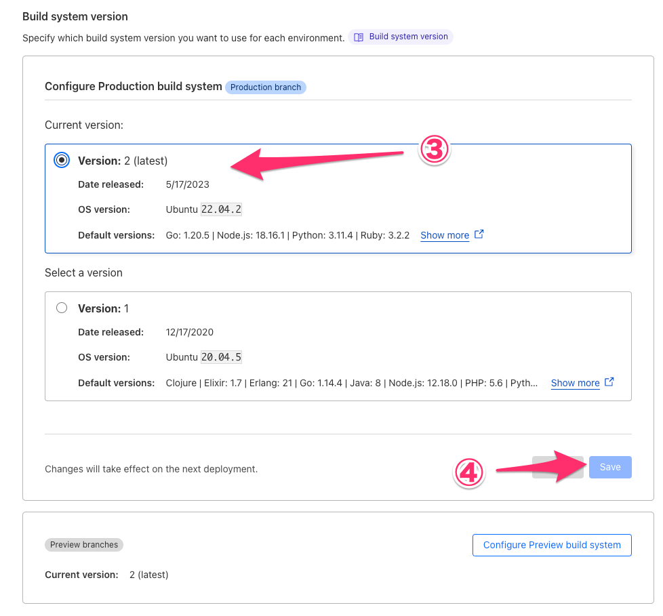
Task: Open Configure Preview build system
Action: (x=552, y=545)
